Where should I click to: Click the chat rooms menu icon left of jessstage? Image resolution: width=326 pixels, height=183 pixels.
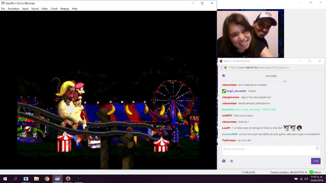pyautogui.click(x=224, y=76)
